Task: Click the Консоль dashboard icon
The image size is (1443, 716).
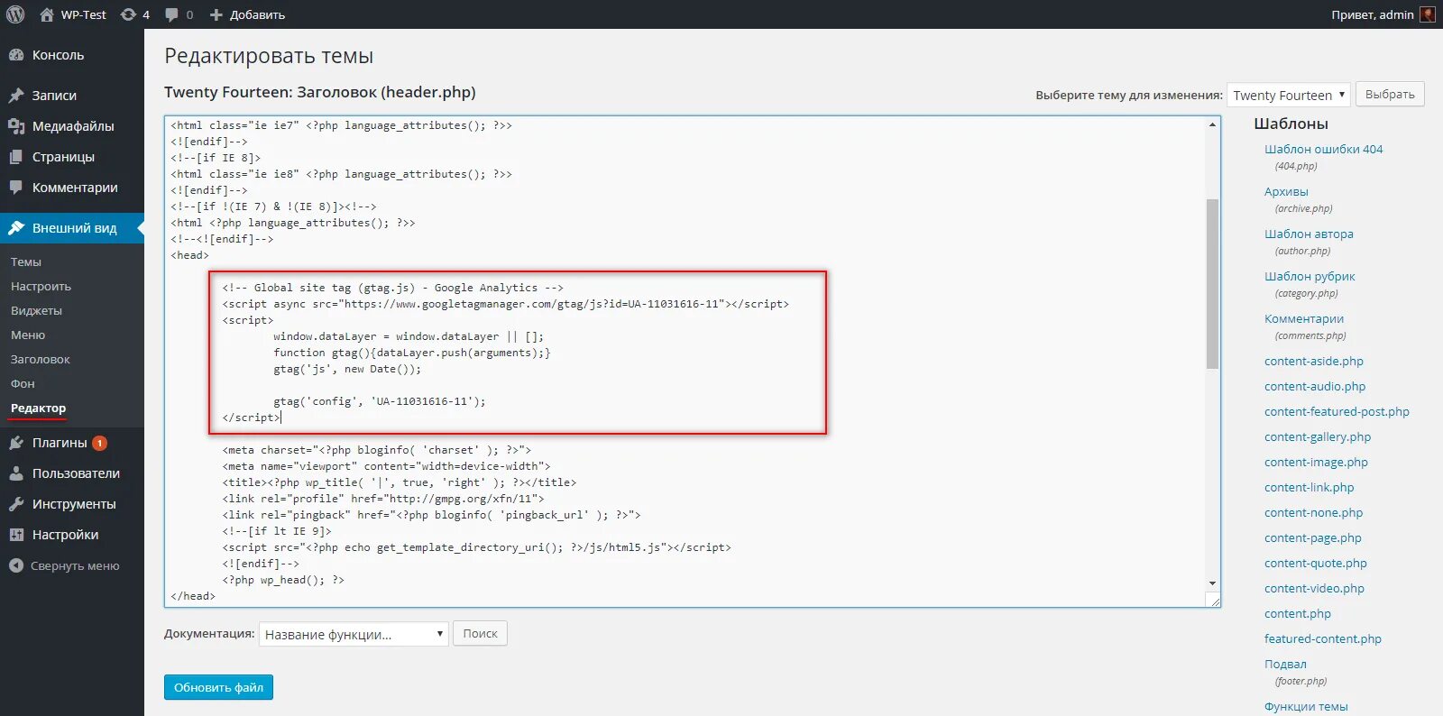Action: [16, 55]
